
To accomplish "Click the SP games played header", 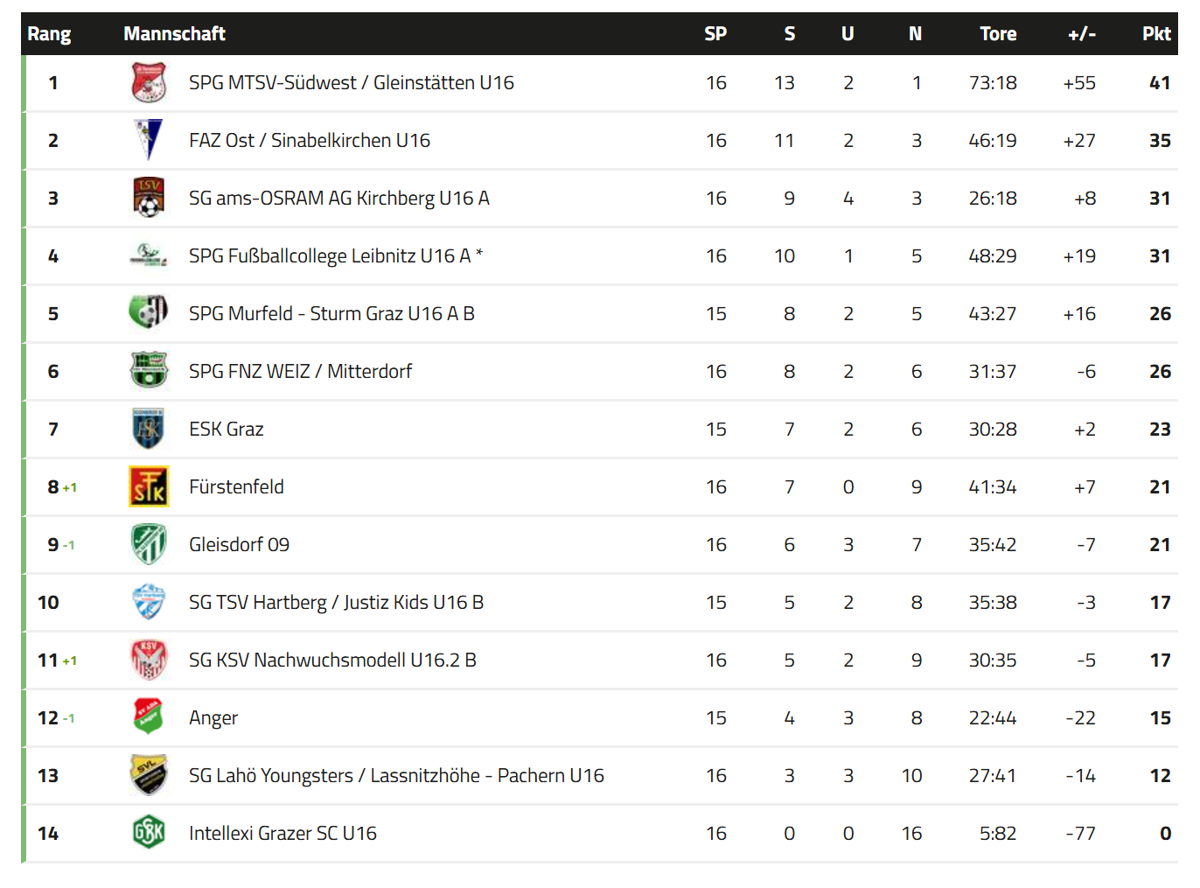I will (715, 33).
